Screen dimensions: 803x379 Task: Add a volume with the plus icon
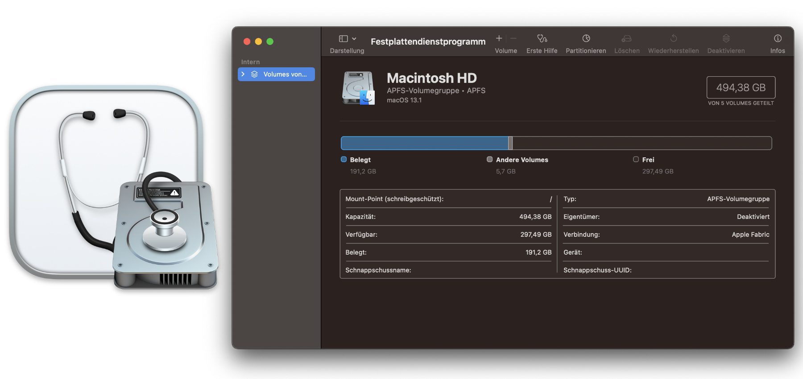tap(499, 39)
